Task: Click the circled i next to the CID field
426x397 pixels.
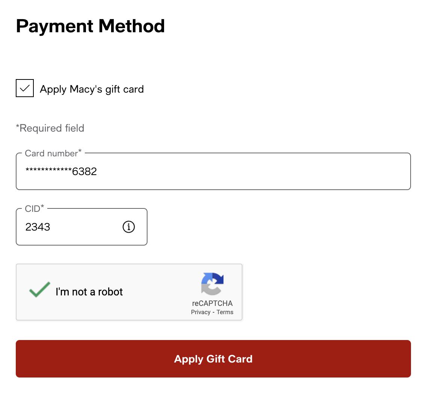Action: [128, 227]
